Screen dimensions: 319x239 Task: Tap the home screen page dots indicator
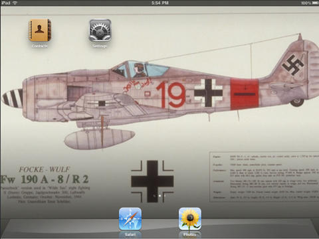point(159,196)
